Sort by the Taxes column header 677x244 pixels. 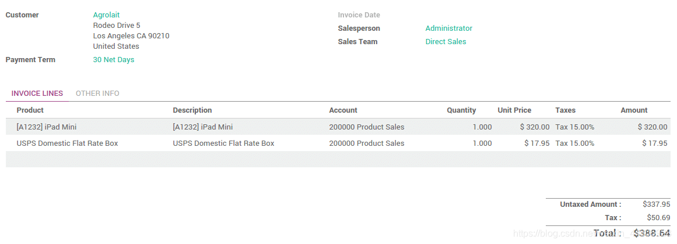tap(565, 110)
